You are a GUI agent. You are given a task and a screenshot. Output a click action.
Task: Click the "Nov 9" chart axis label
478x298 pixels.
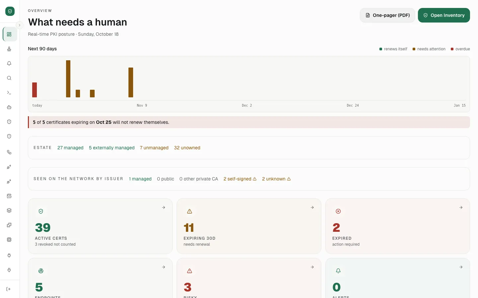(x=142, y=105)
